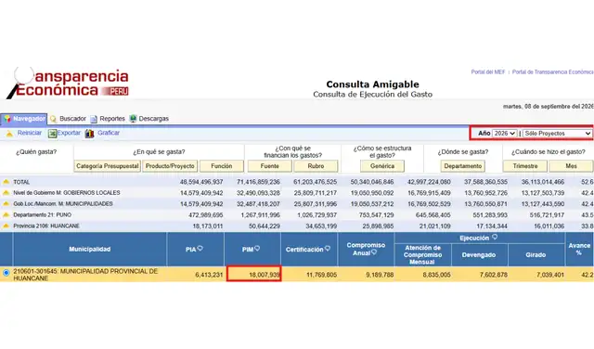Click the Categoría Presupuestal button

[108, 166]
